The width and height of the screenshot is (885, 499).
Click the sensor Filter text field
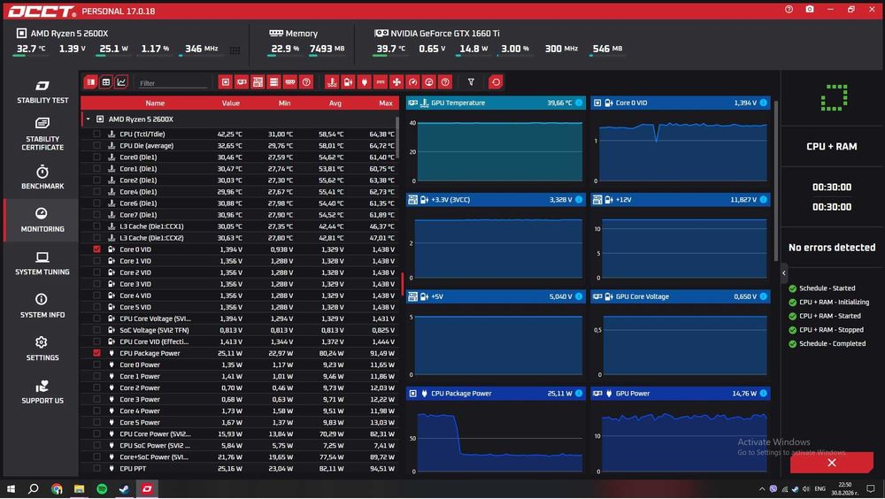point(173,83)
